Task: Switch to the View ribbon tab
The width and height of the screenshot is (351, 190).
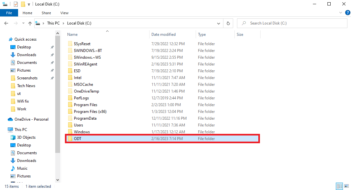Action: [x=64, y=13]
